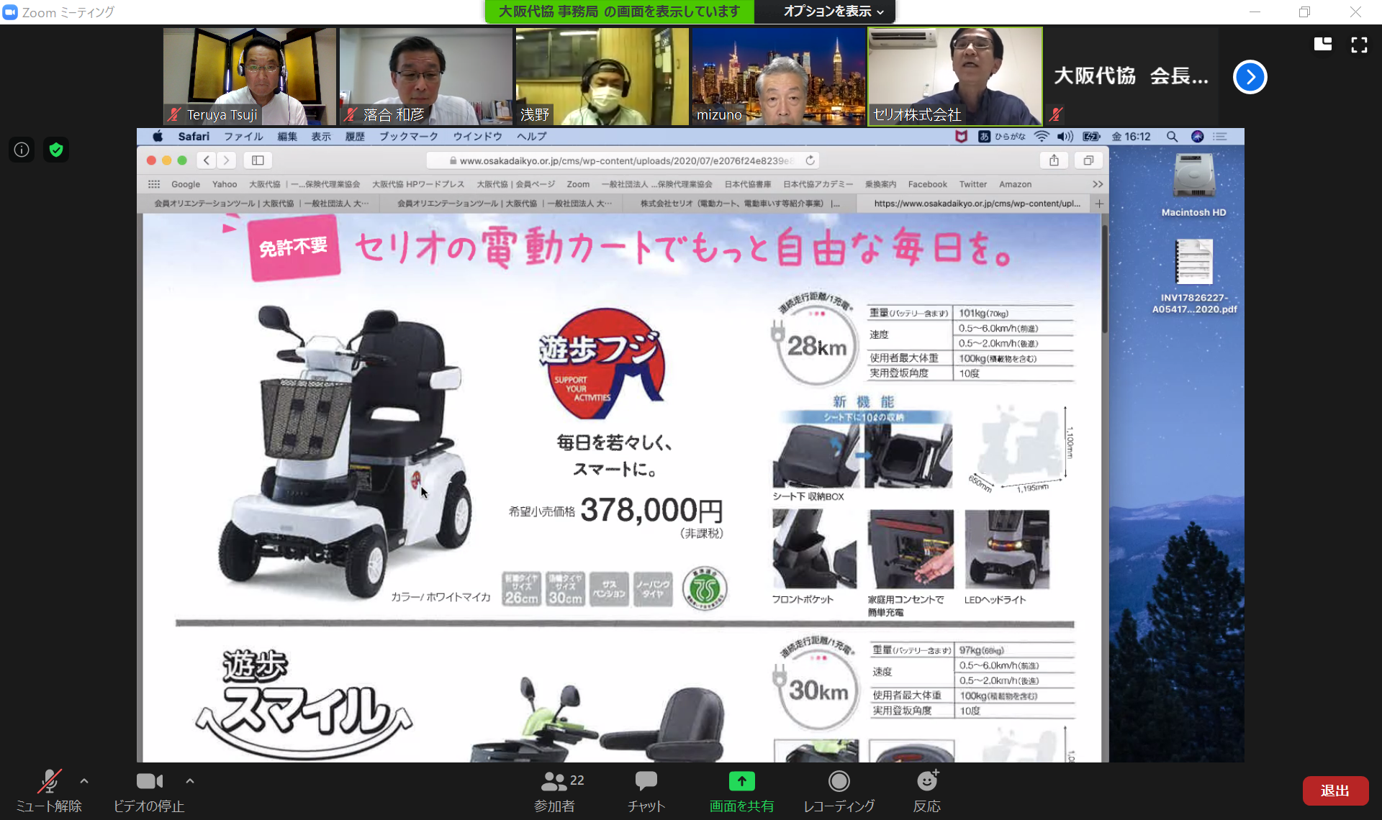Switch to first 会員オリエンテーションツール tab
Image resolution: width=1382 pixels, height=820 pixels.
(261, 204)
